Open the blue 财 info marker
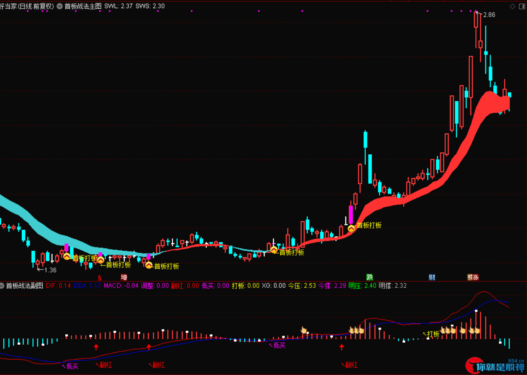Viewport: 527px width, 375px height. tap(432, 277)
